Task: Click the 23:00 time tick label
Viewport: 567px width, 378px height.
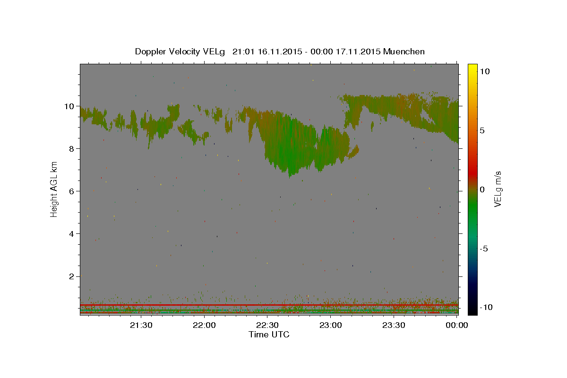Action: tap(331, 325)
